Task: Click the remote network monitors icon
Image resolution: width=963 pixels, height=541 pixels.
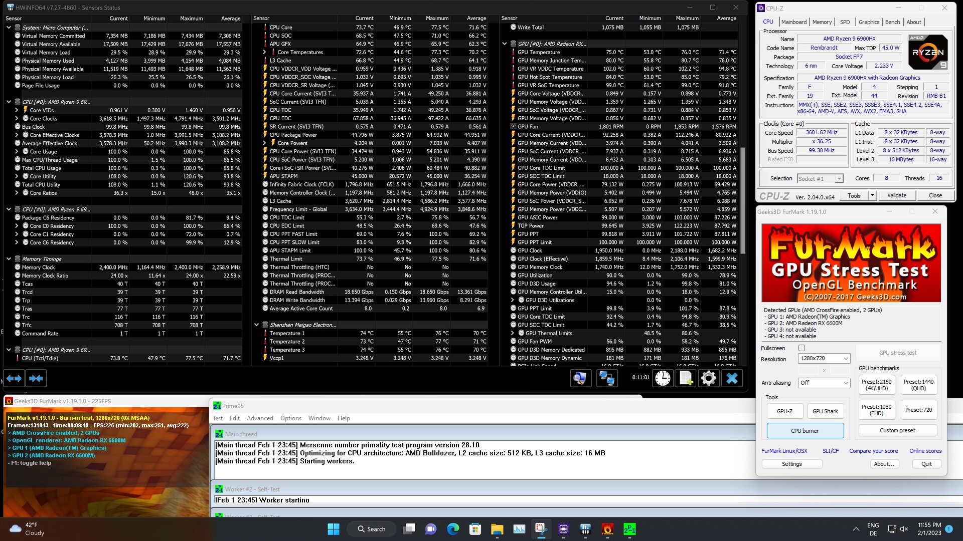Action: (606, 378)
